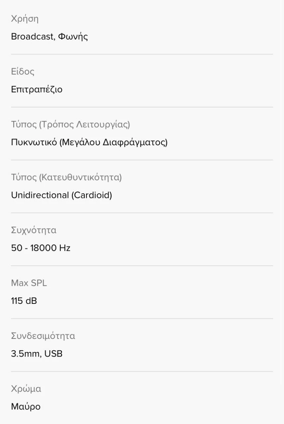Click the (Μεγάλου Διαφράγματος) text

(x=113, y=142)
